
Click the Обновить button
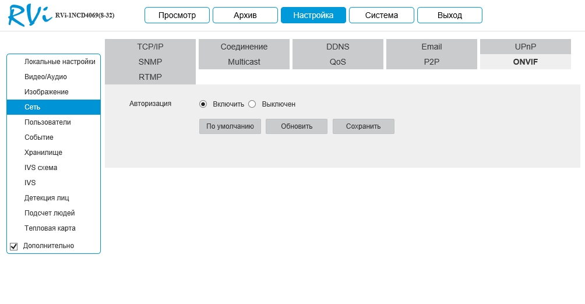[297, 126]
